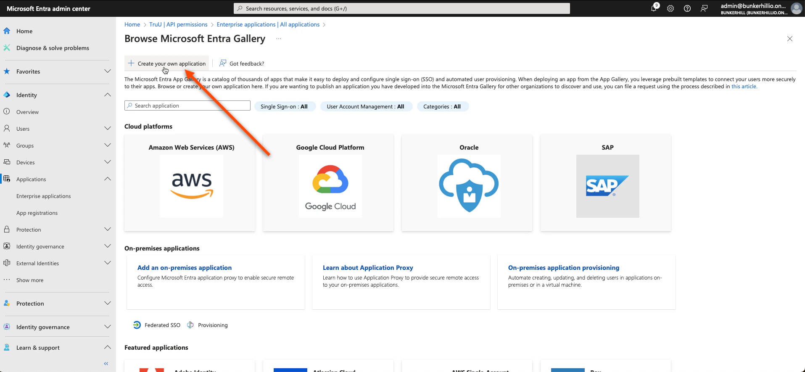Open Enterprise applications in the sidebar
805x372 pixels.
(x=44, y=196)
